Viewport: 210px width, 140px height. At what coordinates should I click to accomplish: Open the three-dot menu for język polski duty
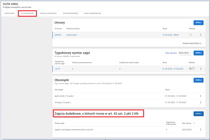pyautogui.click(x=200, y=96)
